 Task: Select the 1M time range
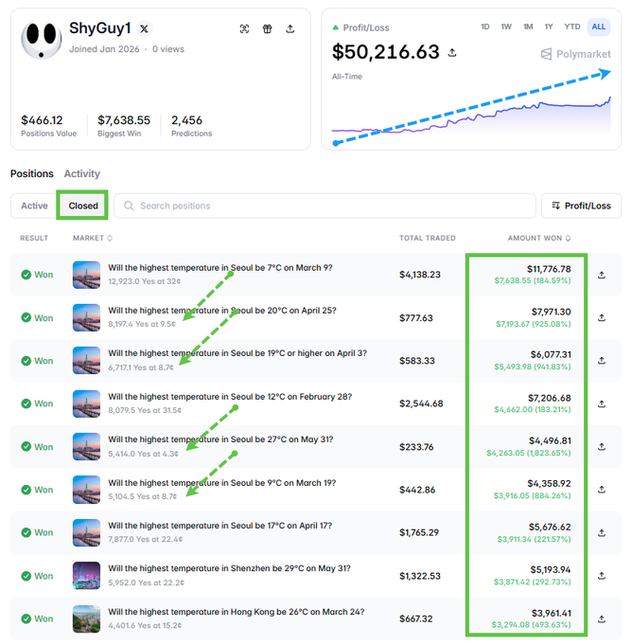pyautogui.click(x=528, y=27)
